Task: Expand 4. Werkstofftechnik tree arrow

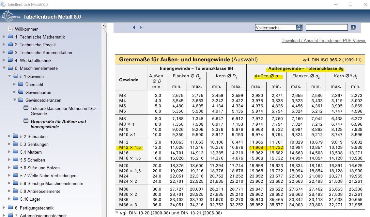Action: [4, 60]
